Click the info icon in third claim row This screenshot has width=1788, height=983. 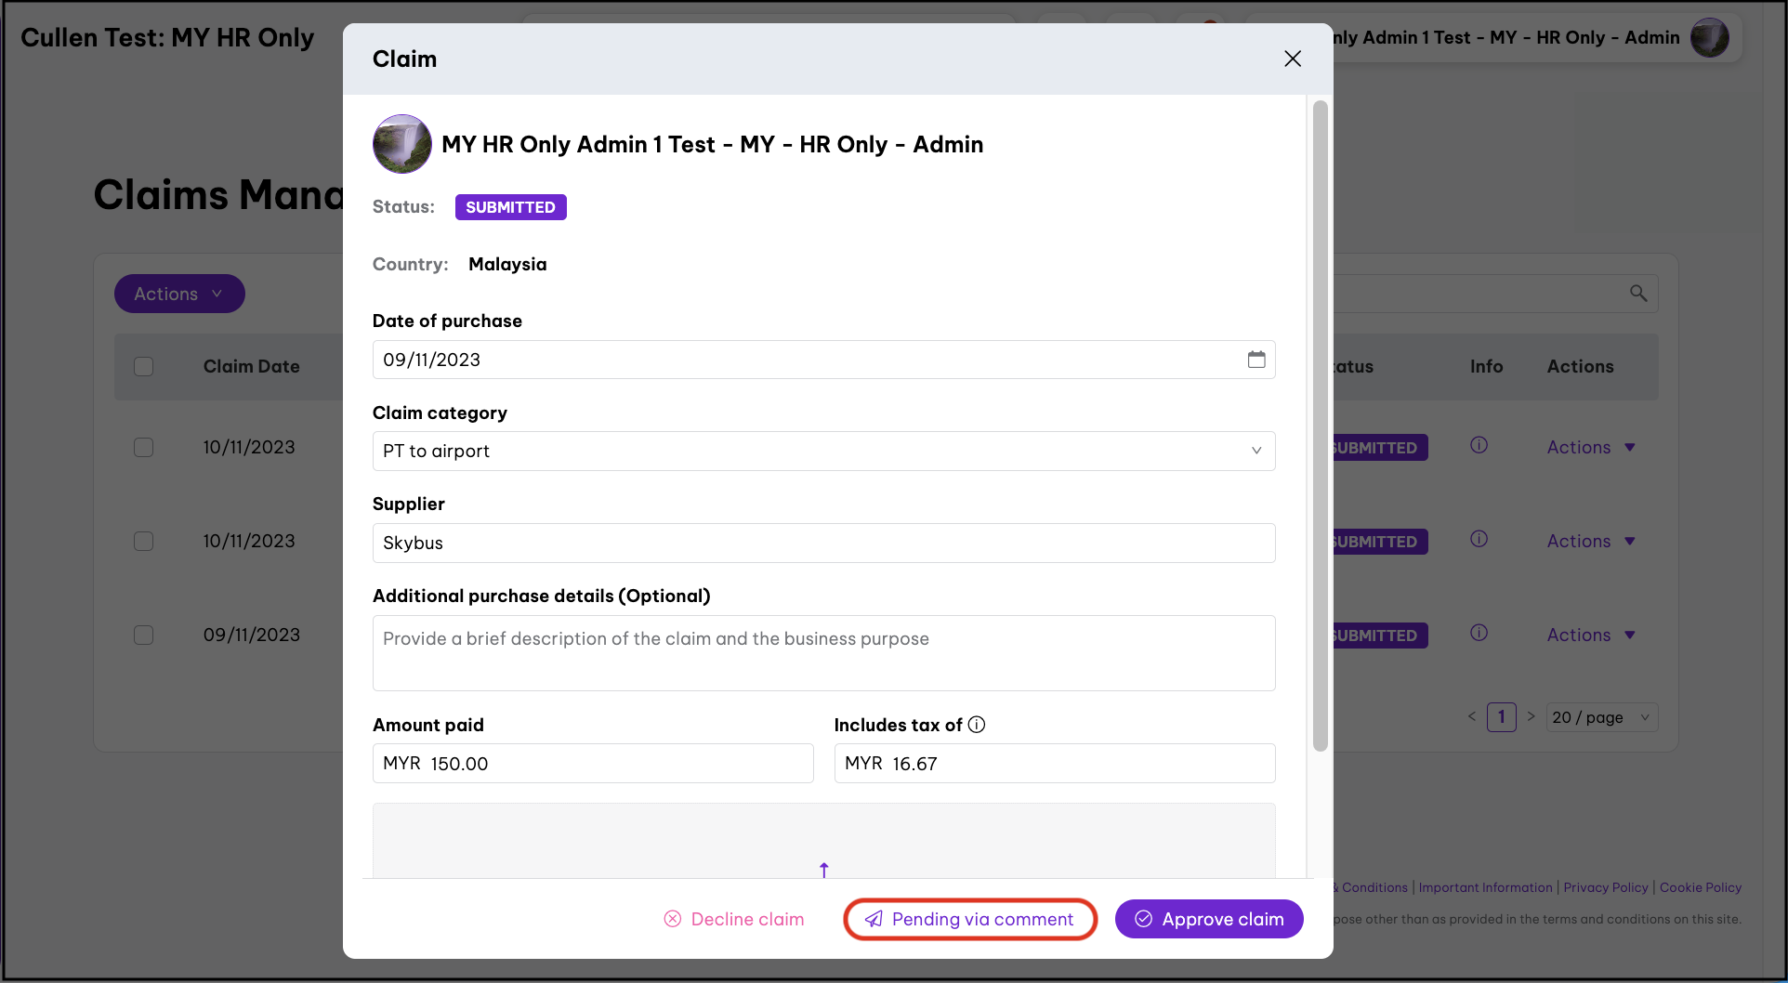tap(1479, 634)
